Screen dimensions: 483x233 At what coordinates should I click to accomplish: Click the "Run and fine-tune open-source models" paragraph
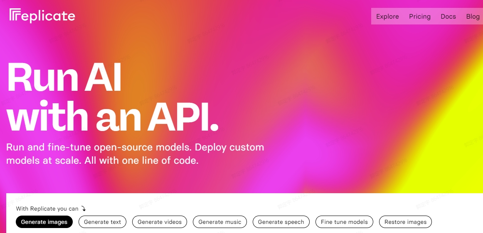135,154
